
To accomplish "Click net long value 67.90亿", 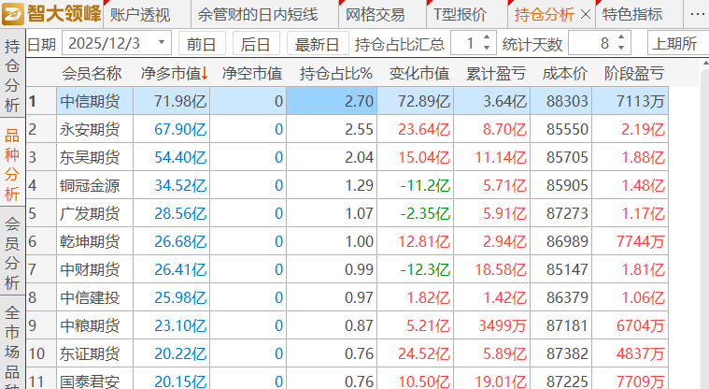I will [x=180, y=130].
